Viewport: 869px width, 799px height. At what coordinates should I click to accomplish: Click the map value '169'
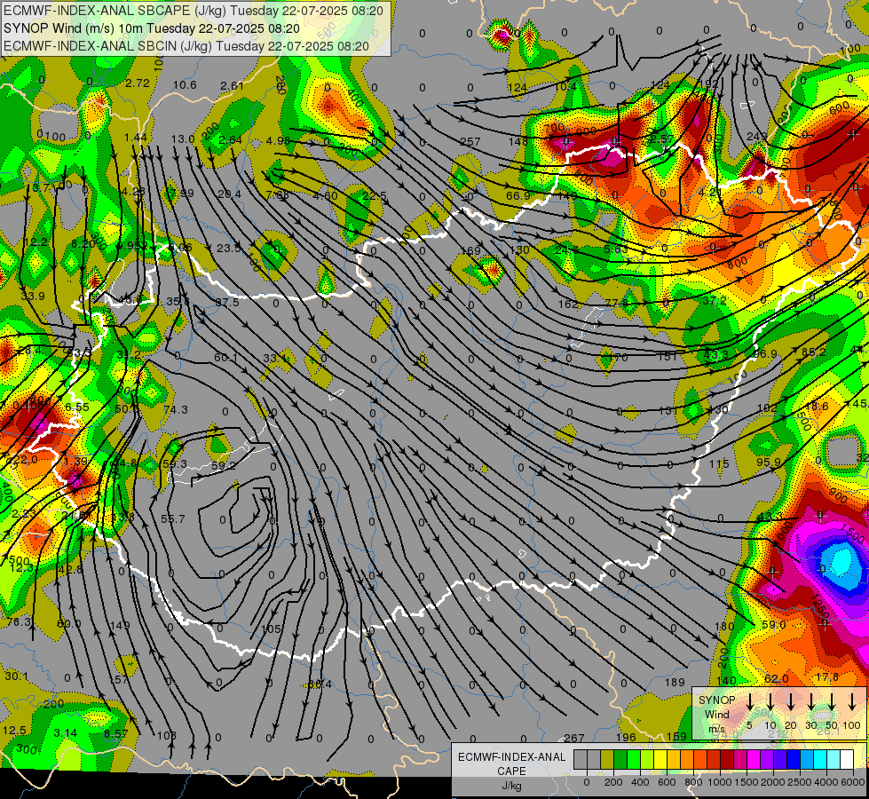click(470, 250)
